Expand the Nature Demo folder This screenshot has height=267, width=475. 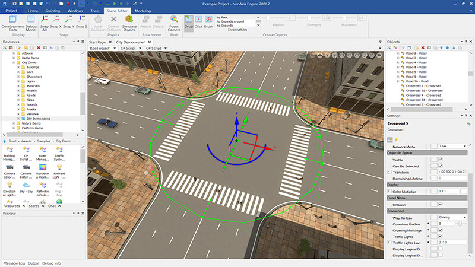tap(14, 123)
